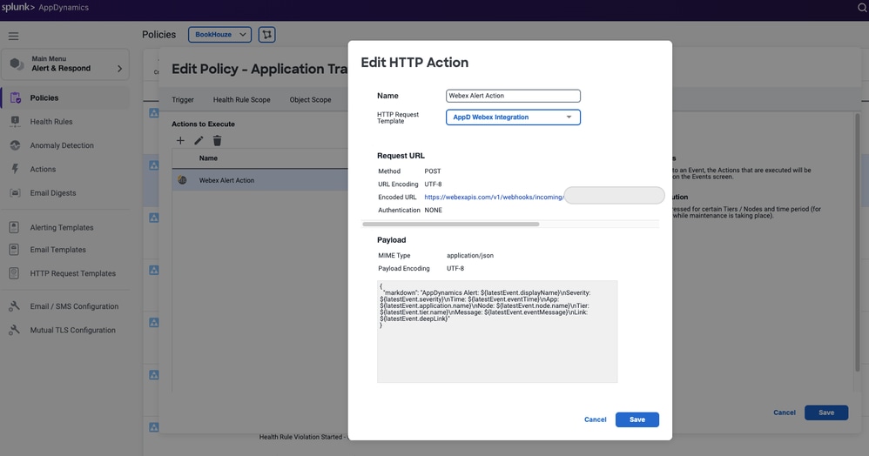Delete the selected action with the trash icon
This screenshot has width=869, height=456.
click(x=218, y=141)
